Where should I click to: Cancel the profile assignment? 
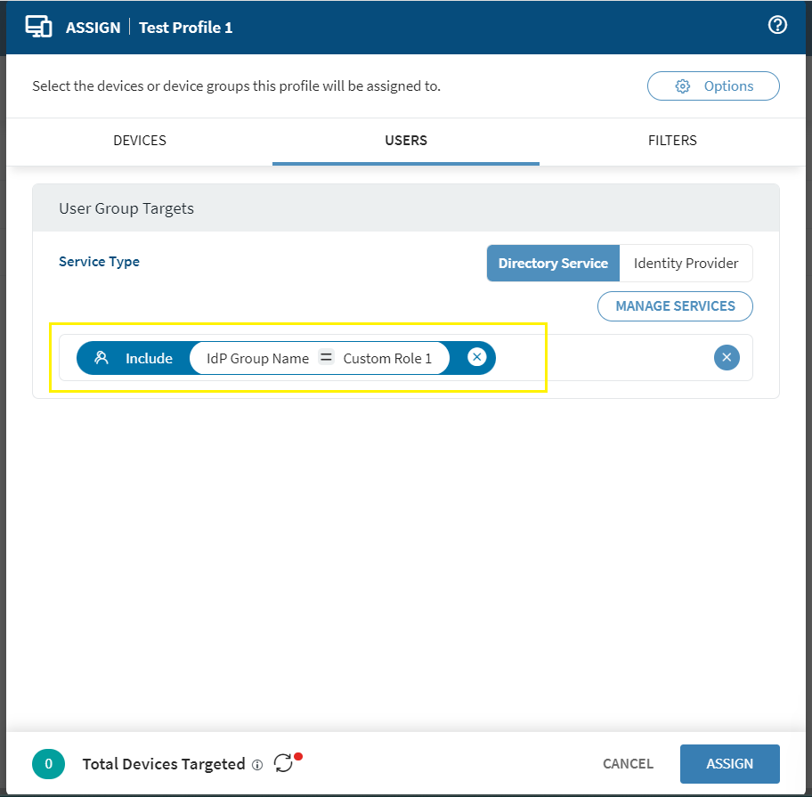pos(628,764)
